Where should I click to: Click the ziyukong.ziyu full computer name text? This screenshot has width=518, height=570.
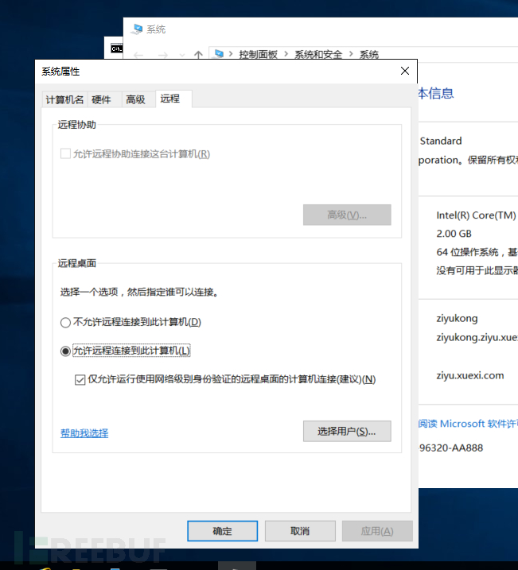pos(477,337)
